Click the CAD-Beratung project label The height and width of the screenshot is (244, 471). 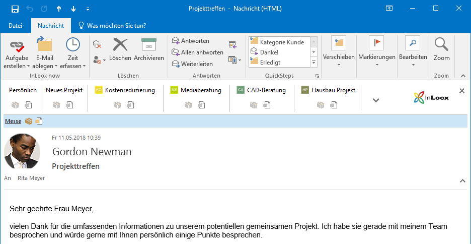pyautogui.click(x=266, y=90)
